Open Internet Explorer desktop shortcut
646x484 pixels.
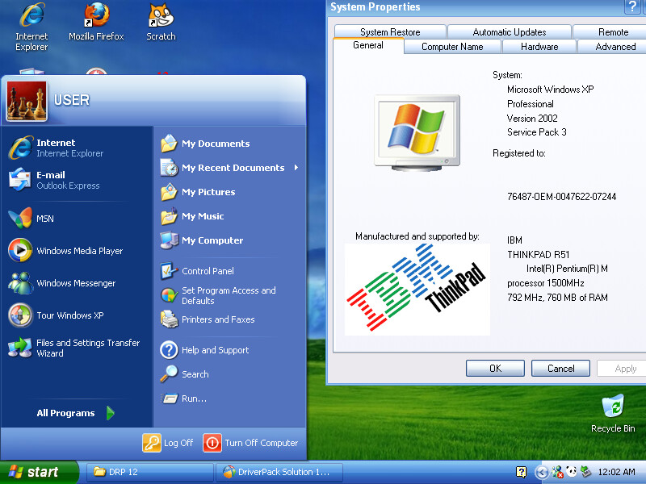tap(31, 27)
